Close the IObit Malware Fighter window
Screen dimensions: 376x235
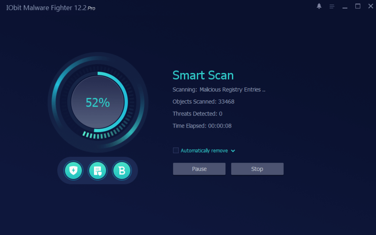click(x=371, y=6)
